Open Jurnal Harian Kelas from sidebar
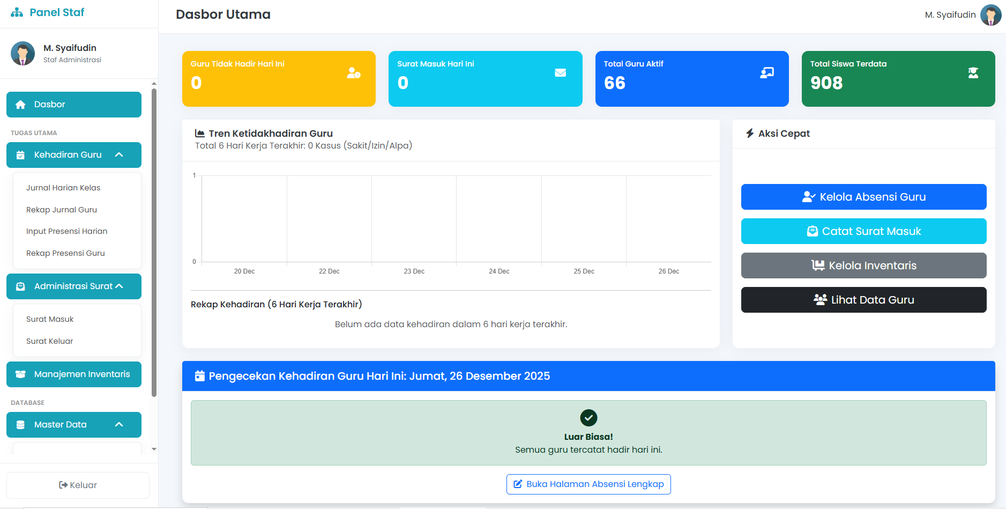The width and height of the screenshot is (1006, 509). coord(63,188)
